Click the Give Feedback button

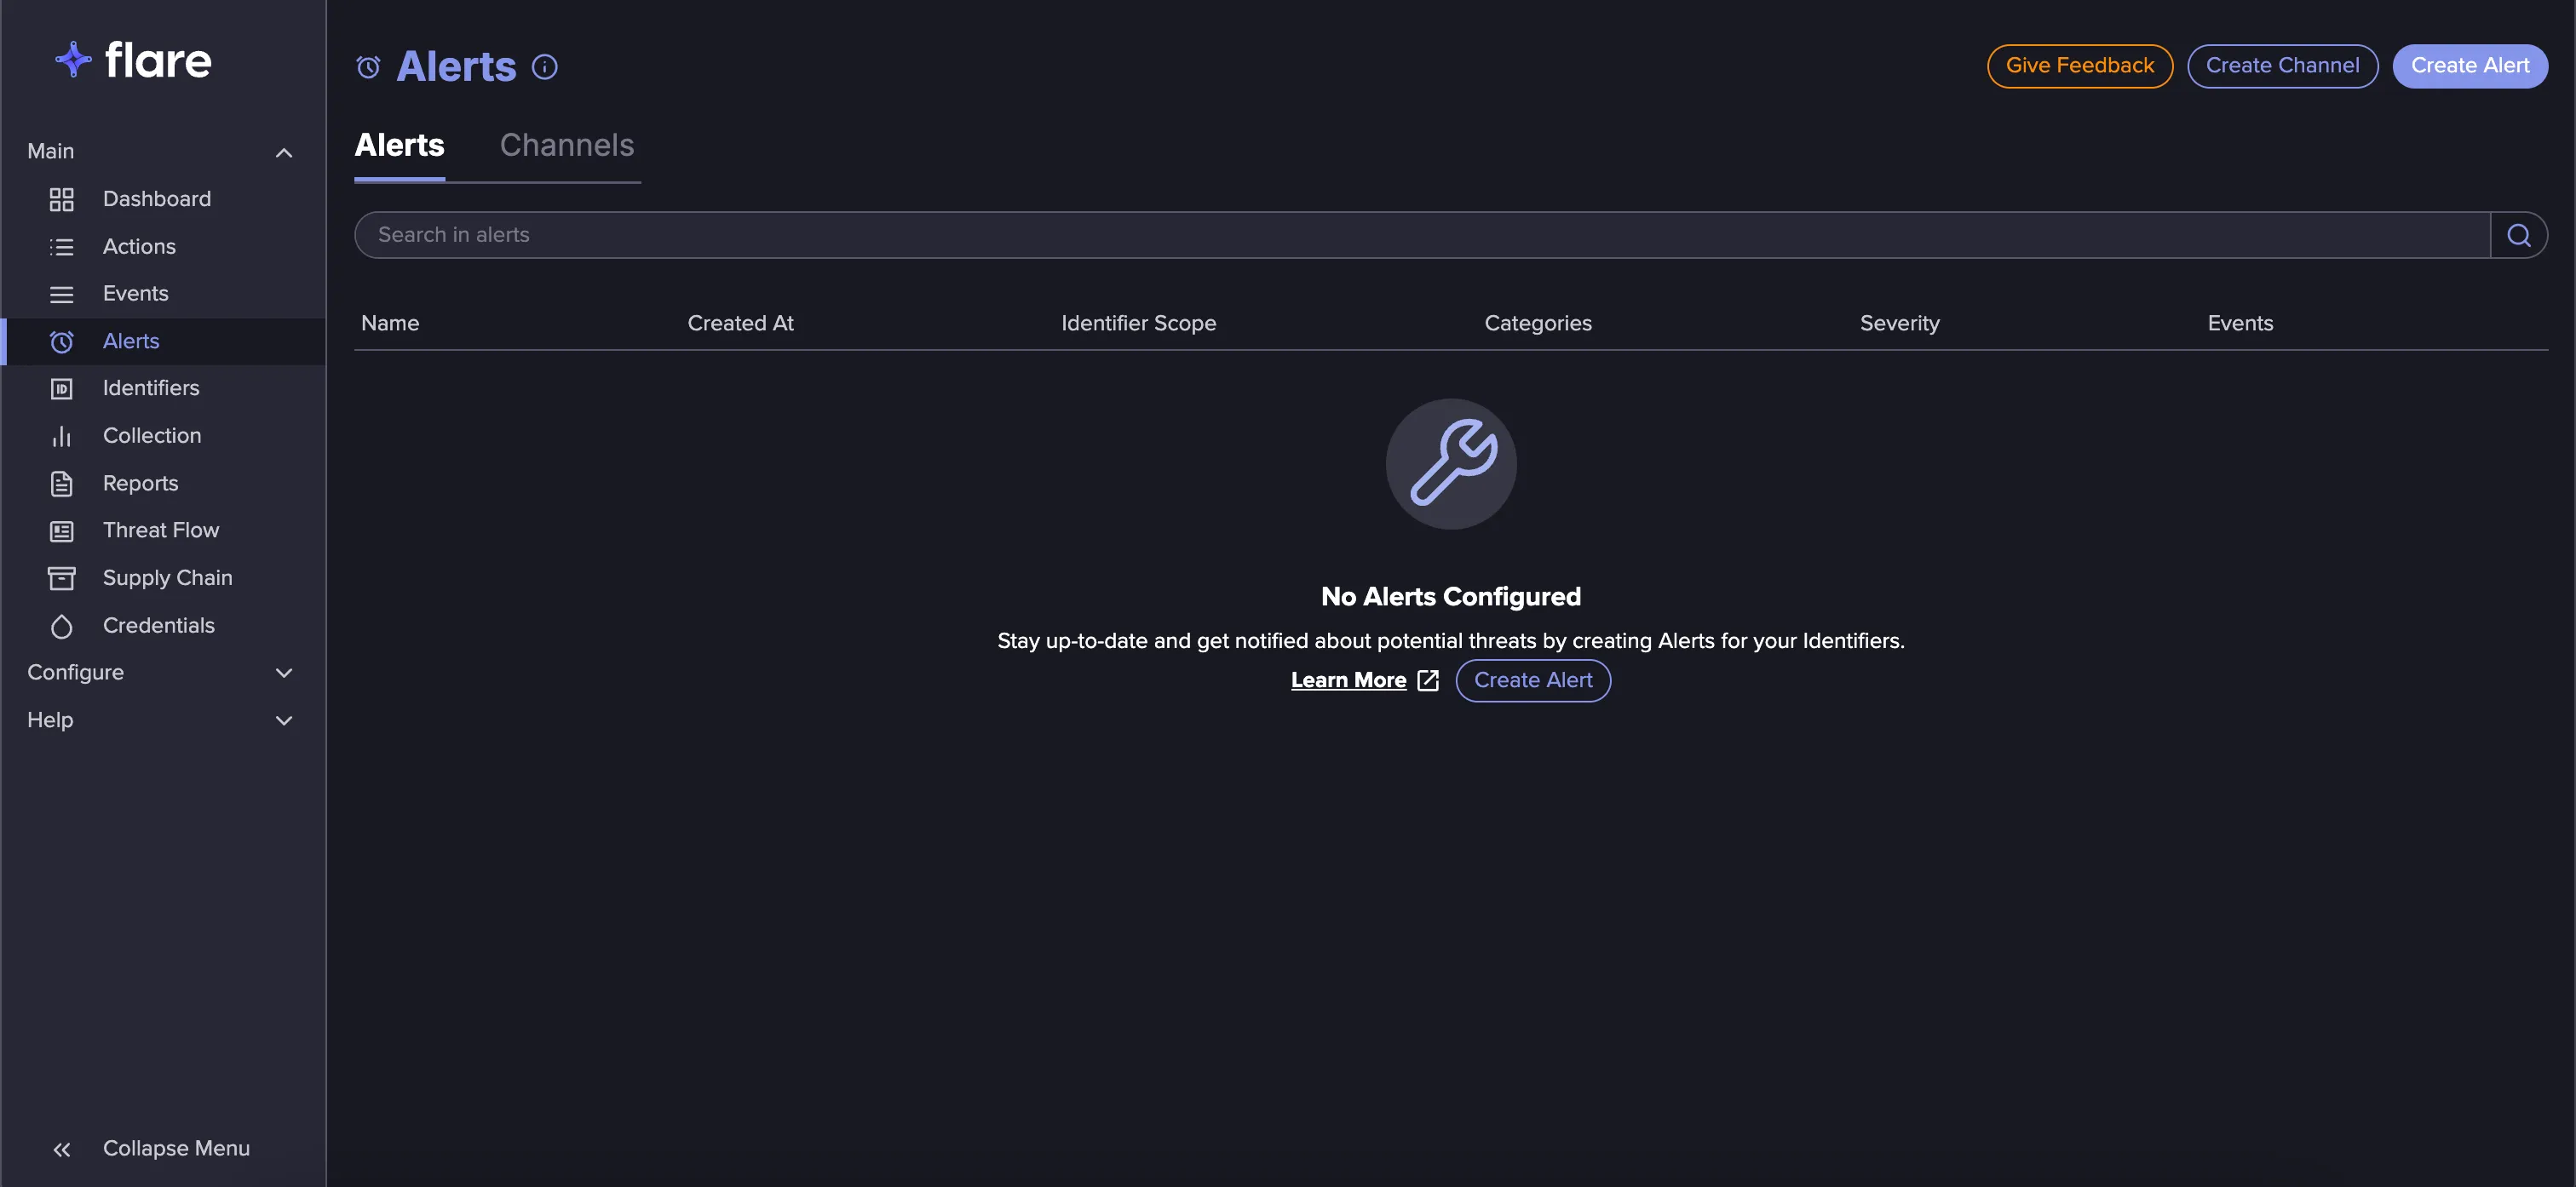pyautogui.click(x=2080, y=66)
